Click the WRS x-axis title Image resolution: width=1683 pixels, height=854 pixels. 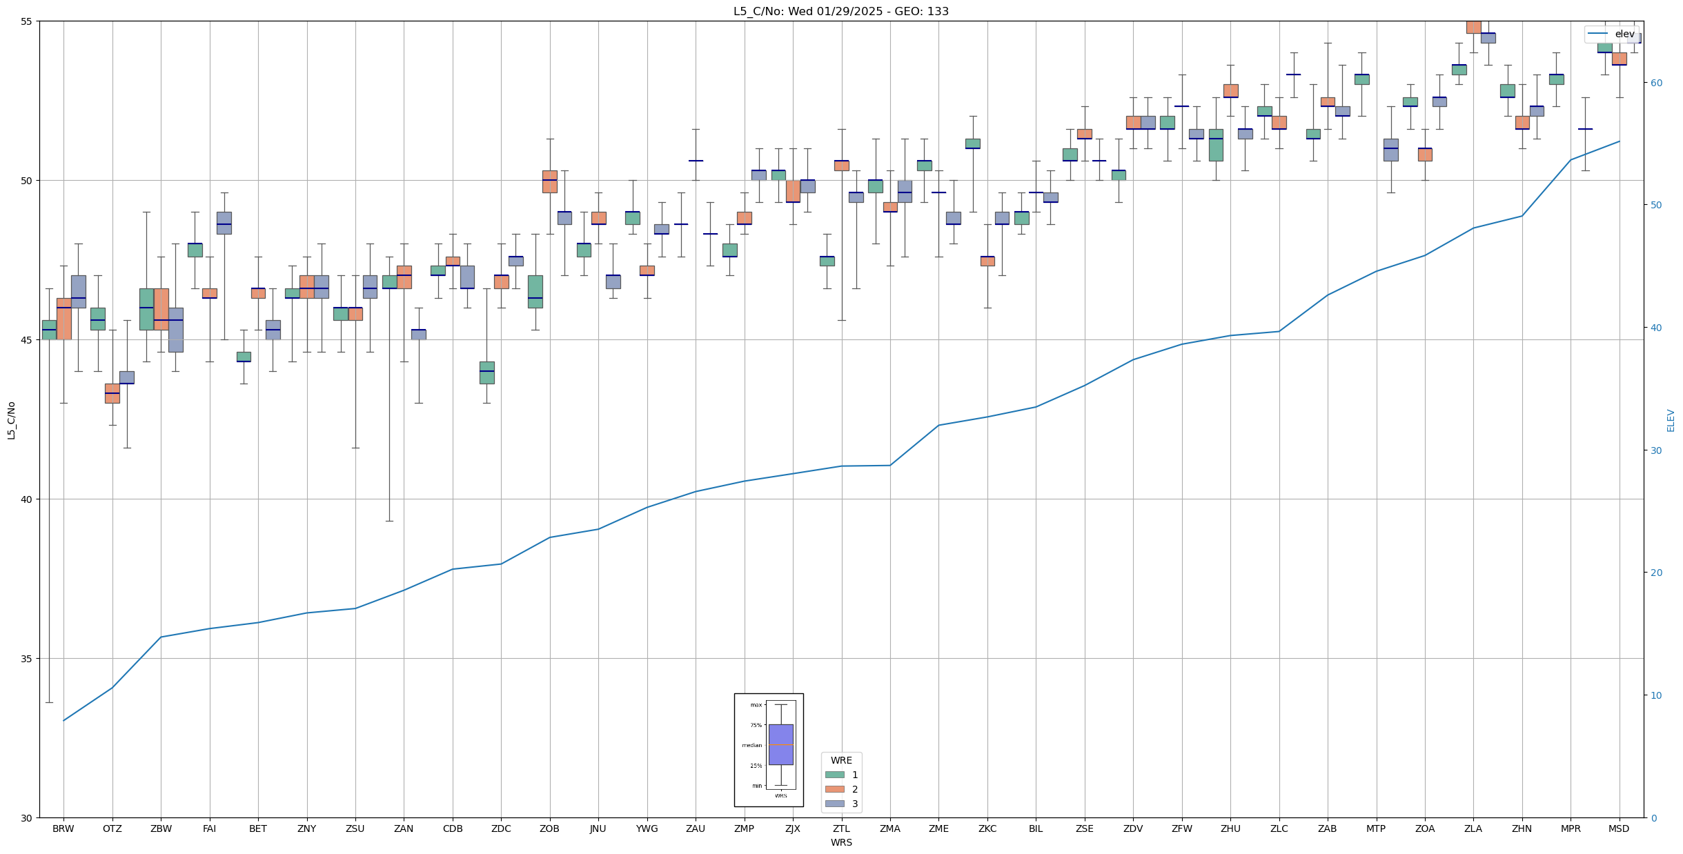click(x=841, y=842)
